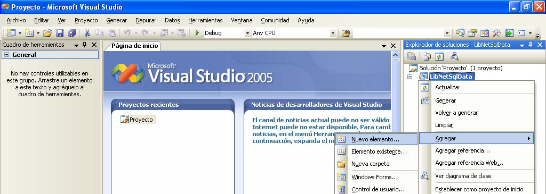
Task: Collapse the General group in toolbox
Action: point(6,55)
